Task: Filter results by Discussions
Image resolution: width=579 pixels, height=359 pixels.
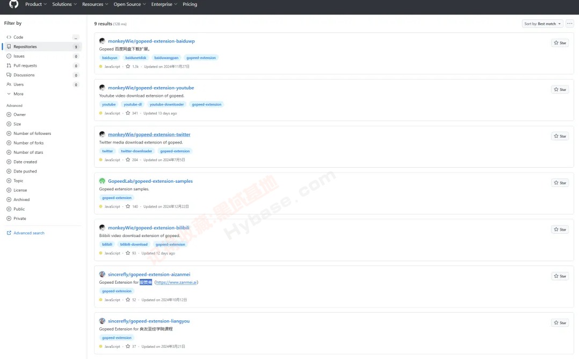Action: point(42,75)
